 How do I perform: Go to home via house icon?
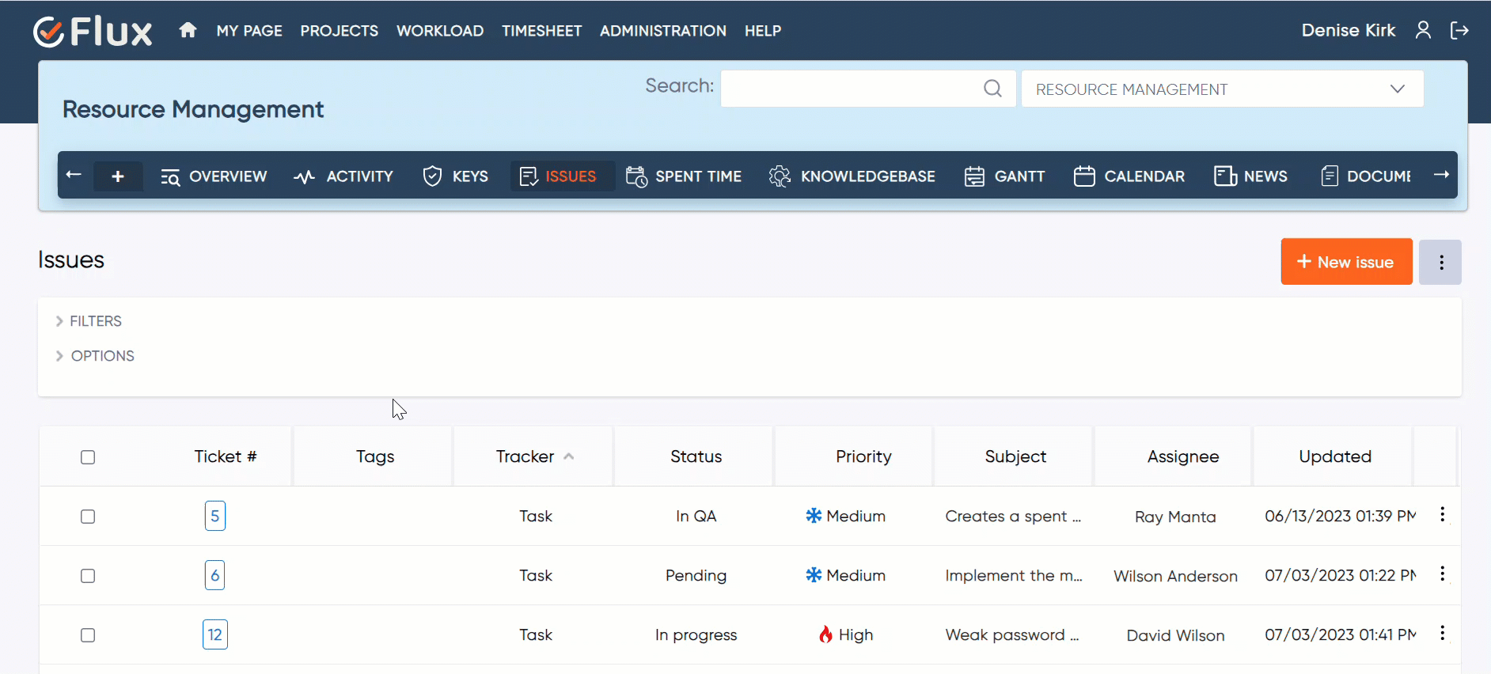click(188, 30)
